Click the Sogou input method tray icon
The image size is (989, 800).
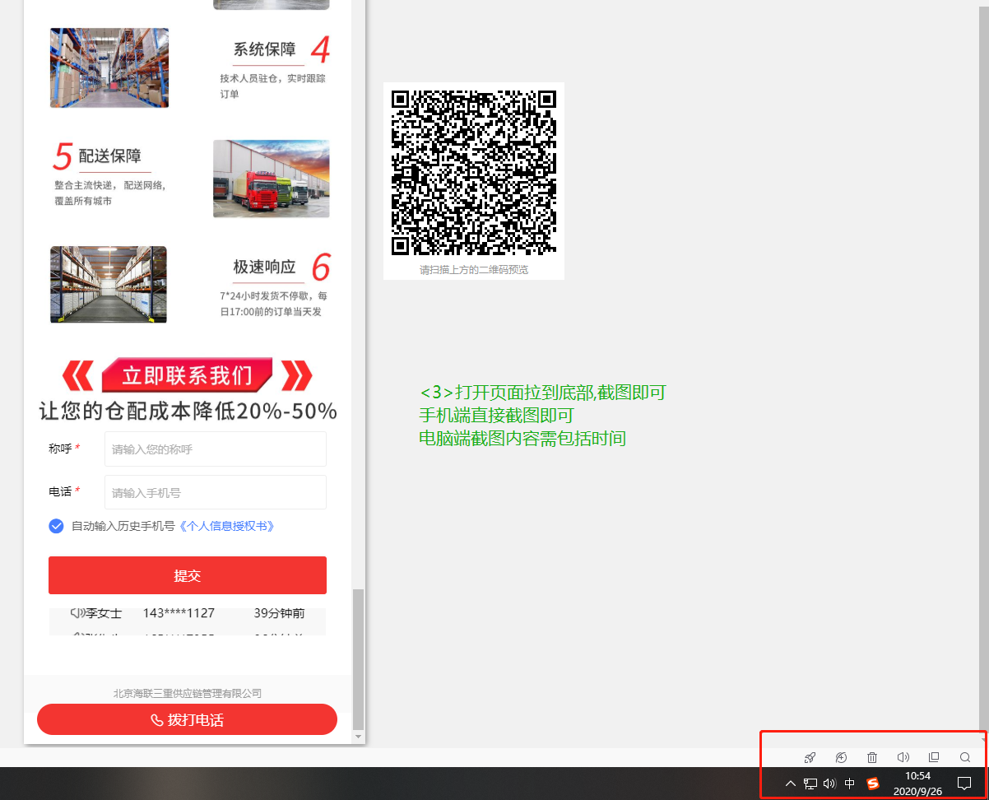tap(873, 784)
